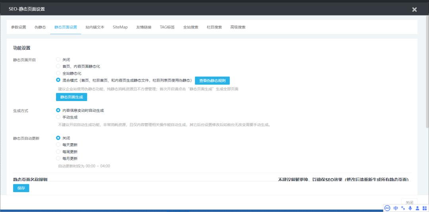Click the 功能设置 section heading

21,48
